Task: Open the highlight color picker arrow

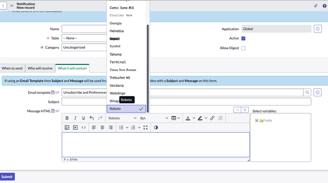Action: pyautogui.click(x=206, y=118)
